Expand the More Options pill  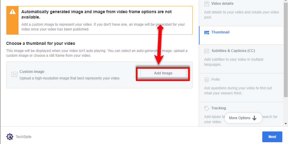coord(243,118)
